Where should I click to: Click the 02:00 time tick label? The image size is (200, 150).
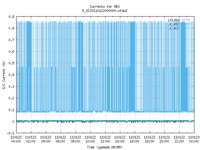[x=31, y=141]
